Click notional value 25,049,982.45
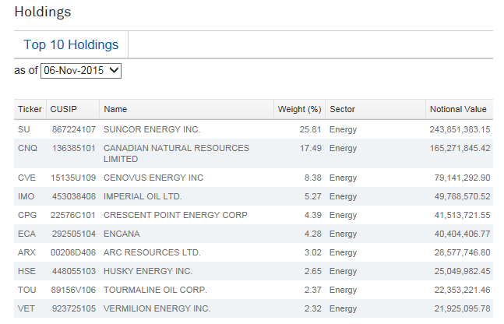This screenshot has width=504, height=324. (462, 271)
